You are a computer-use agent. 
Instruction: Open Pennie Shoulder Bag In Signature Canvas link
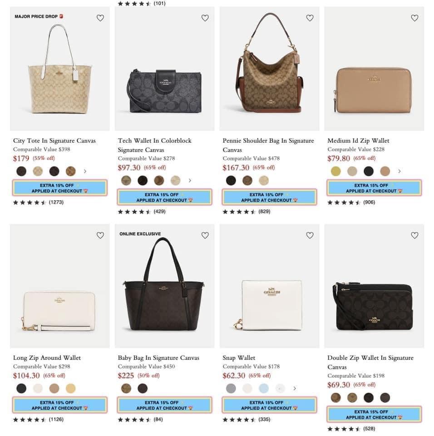268,145
